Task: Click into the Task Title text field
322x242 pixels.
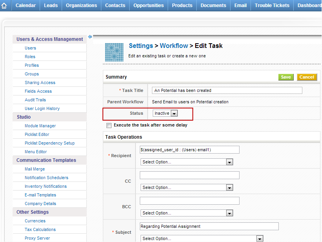Action: pyautogui.click(x=227, y=90)
